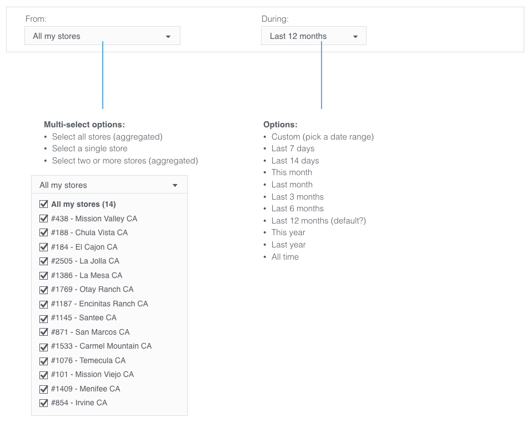
Task: Toggle the #188 - Chula Vista CA checkbox
Action: pyautogui.click(x=44, y=232)
